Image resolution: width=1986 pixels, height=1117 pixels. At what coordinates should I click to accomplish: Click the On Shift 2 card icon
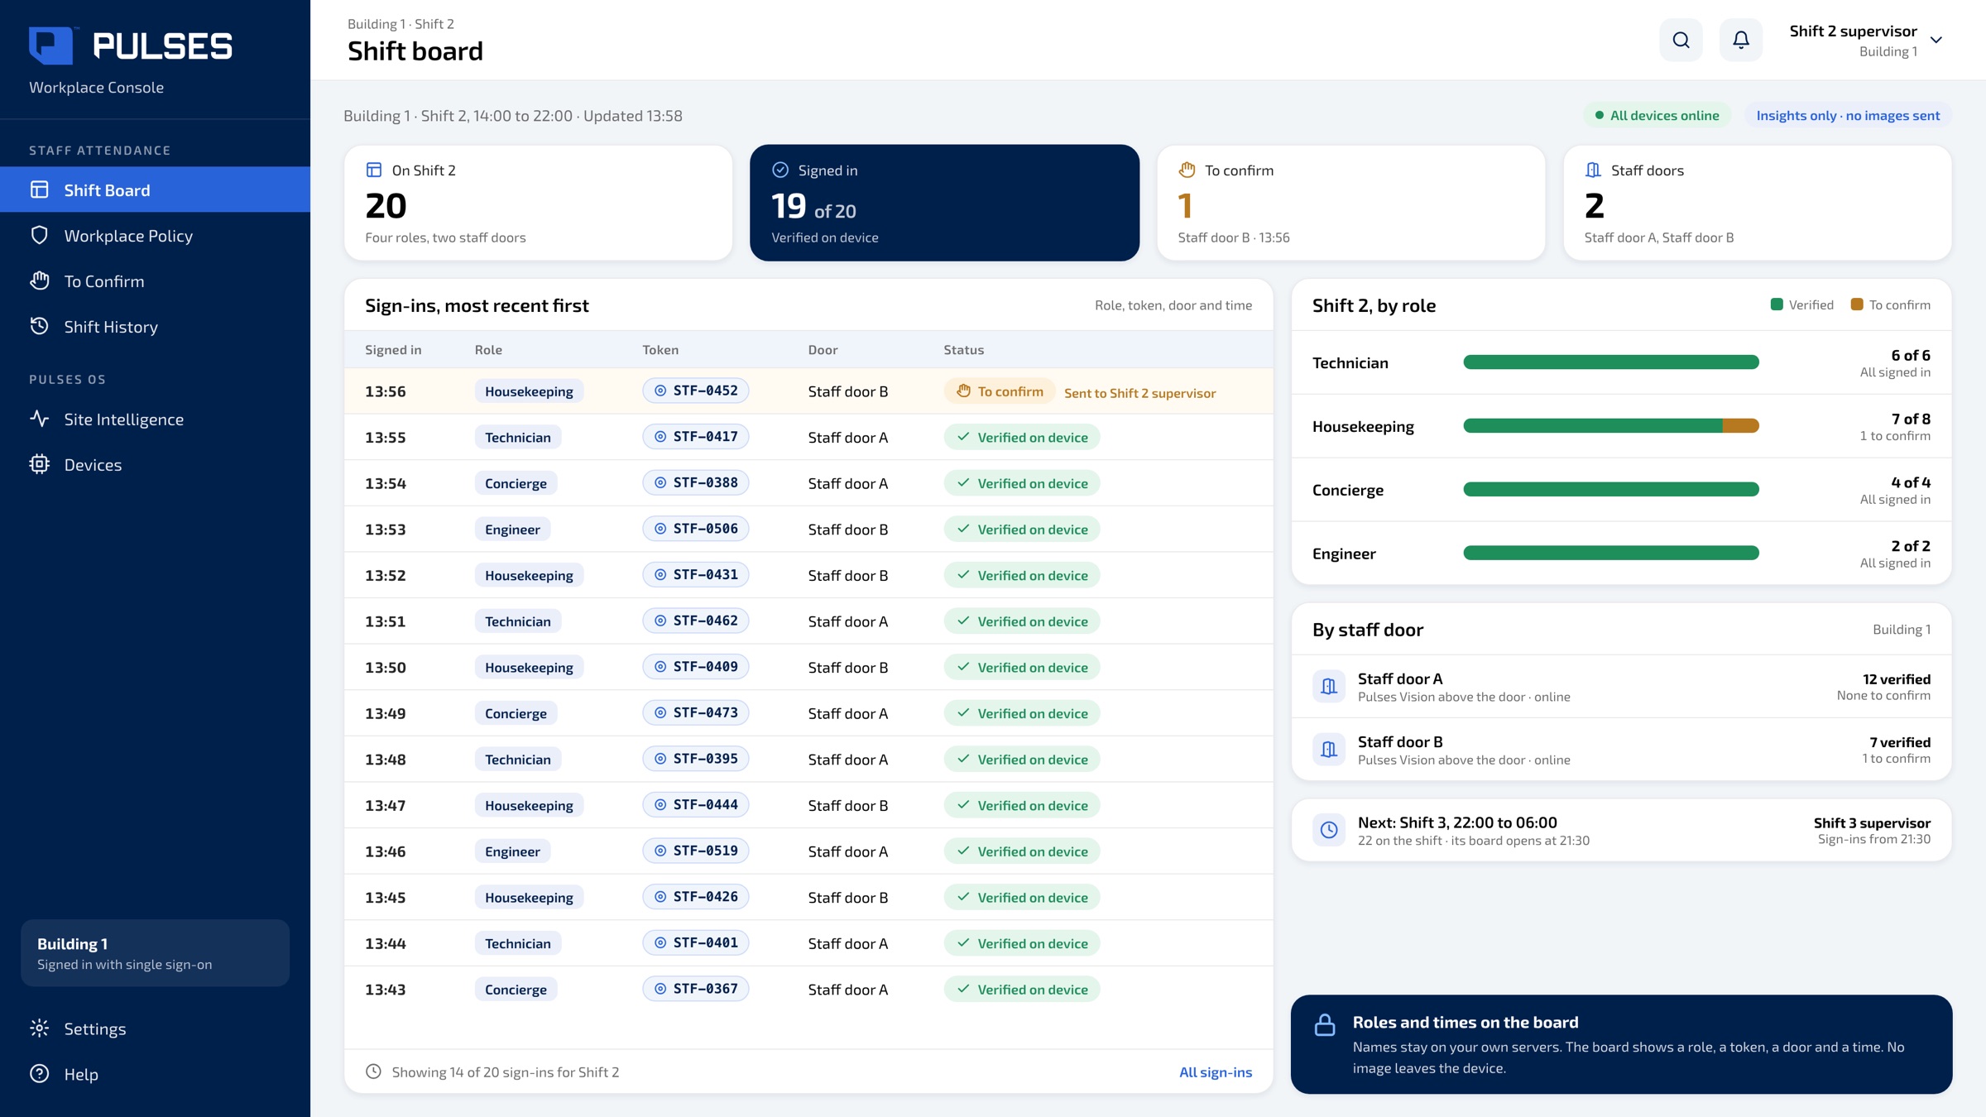coord(374,170)
